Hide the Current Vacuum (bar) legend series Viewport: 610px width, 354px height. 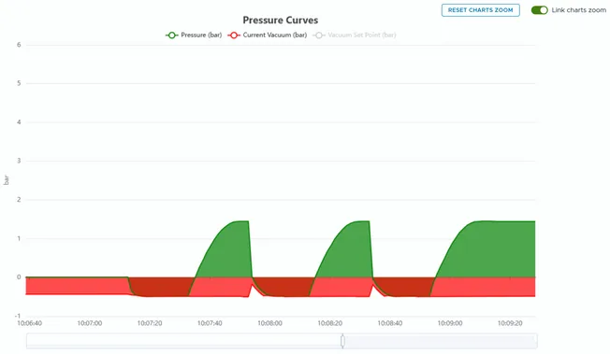(x=268, y=35)
